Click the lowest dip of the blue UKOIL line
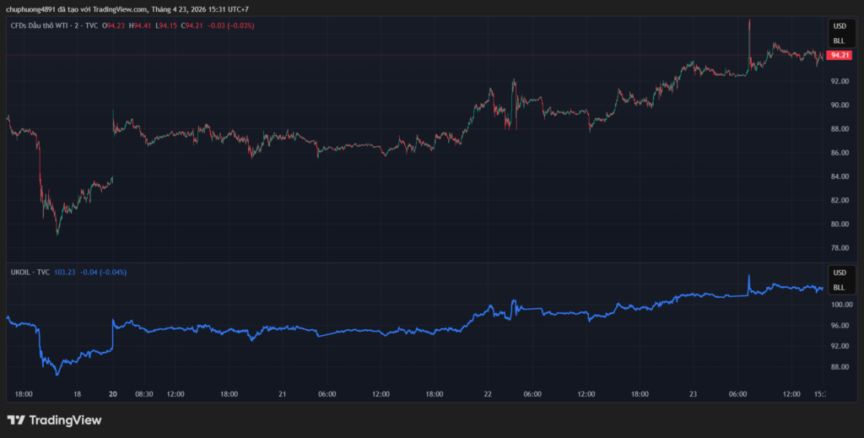This screenshot has height=438, width=864. (x=57, y=372)
